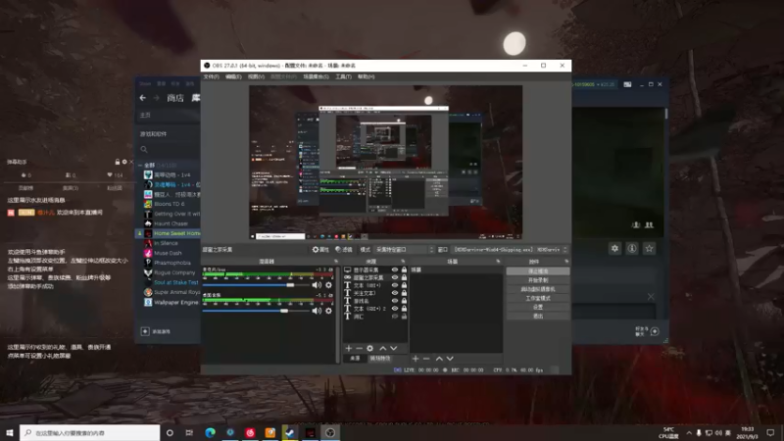The height and width of the screenshot is (441, 784).
Task: Remove selected scene with minus icon
Action: (426, 359)
